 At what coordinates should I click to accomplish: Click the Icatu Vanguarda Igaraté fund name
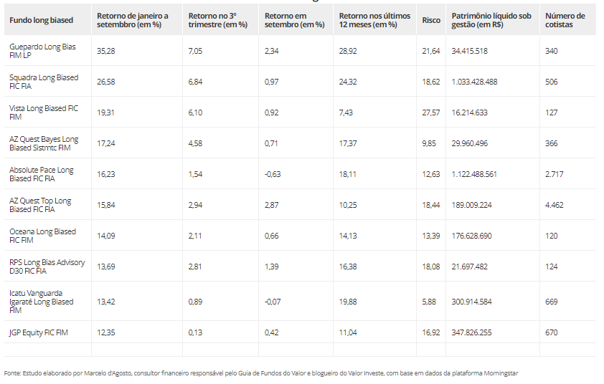42,302
